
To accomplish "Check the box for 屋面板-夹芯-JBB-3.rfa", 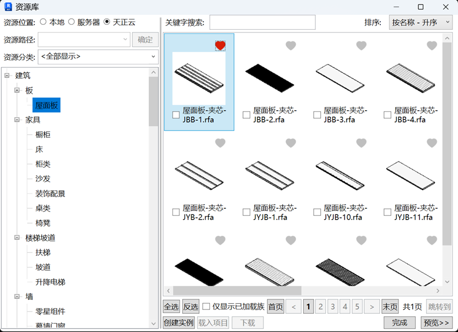I will 317,115.
